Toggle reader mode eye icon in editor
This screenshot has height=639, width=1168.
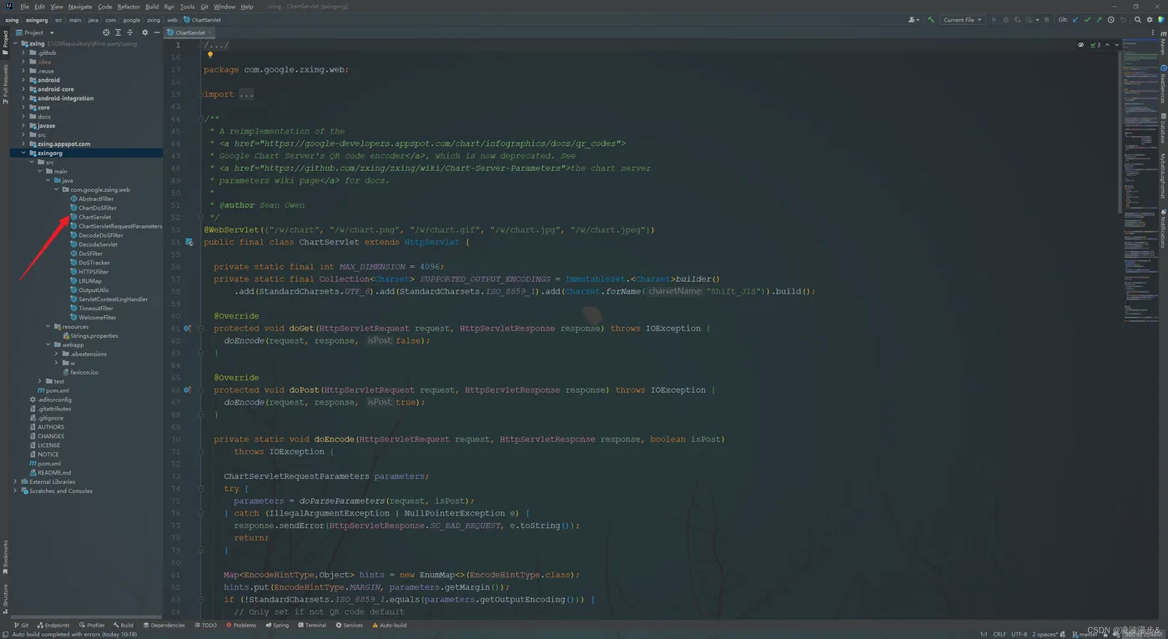pyautogui.click(x=1080, y=45)
